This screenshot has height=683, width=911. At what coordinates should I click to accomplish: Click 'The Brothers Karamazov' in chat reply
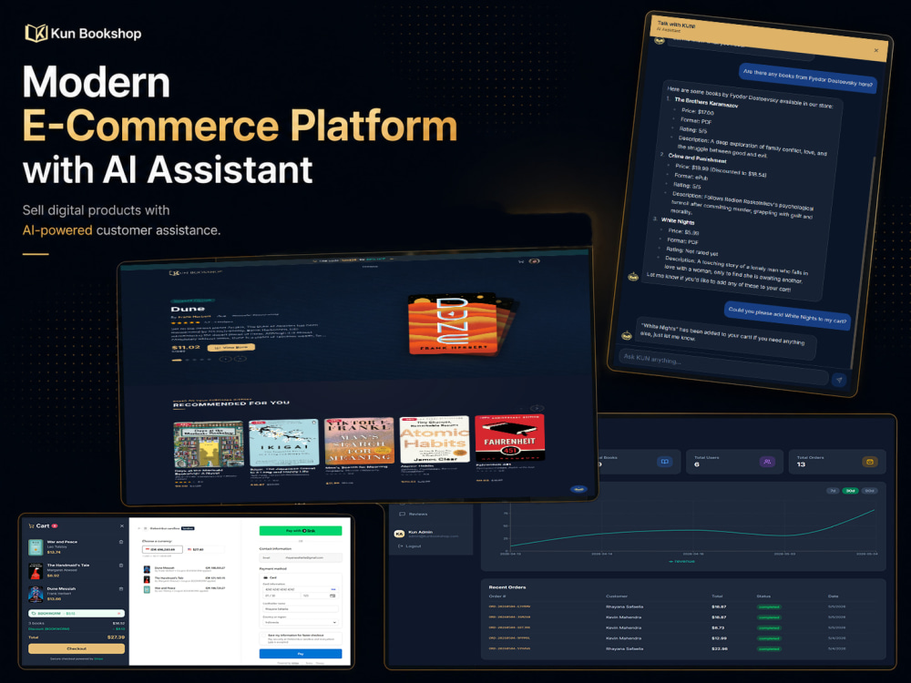[706, 103]
